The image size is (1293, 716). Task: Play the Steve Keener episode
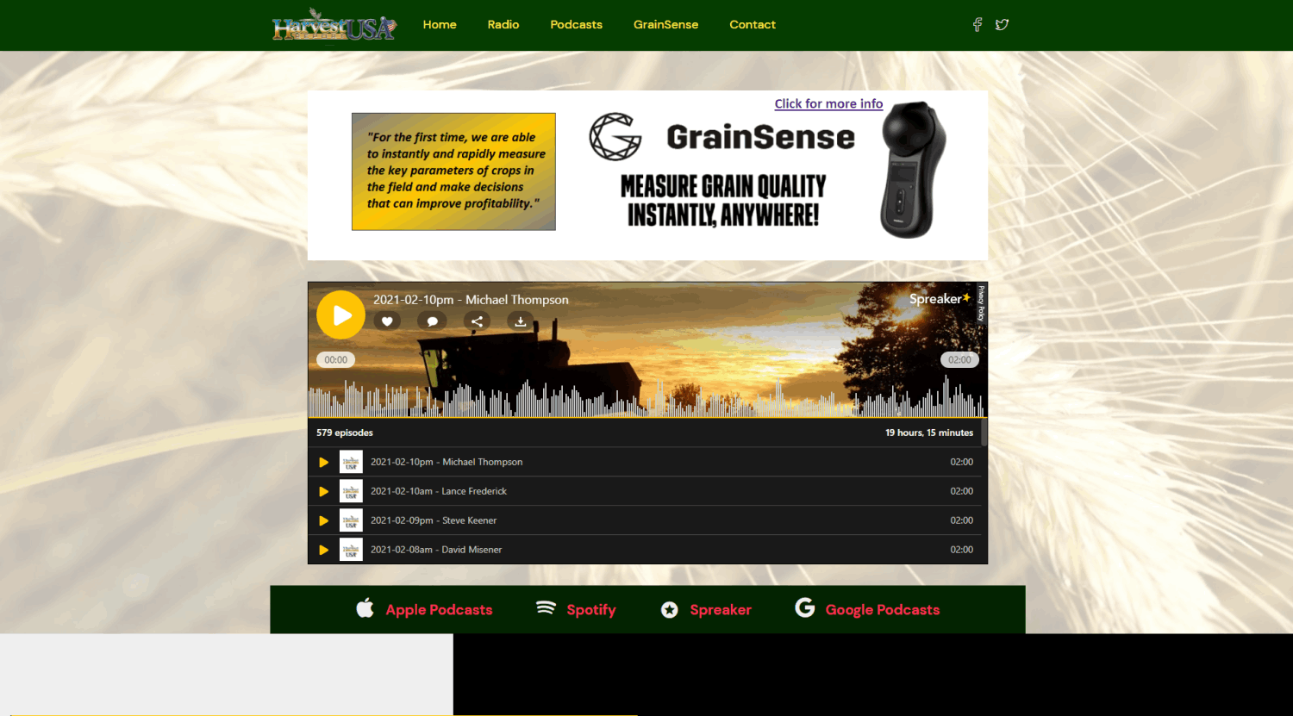[x=324, y=520]
